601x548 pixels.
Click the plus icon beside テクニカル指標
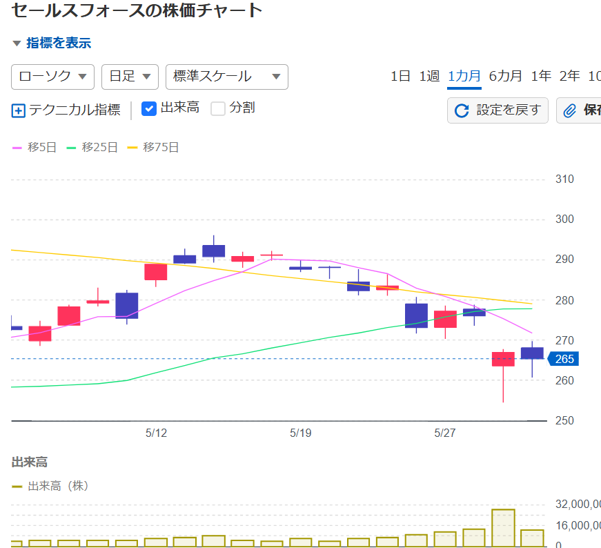[x=19, y=110]
